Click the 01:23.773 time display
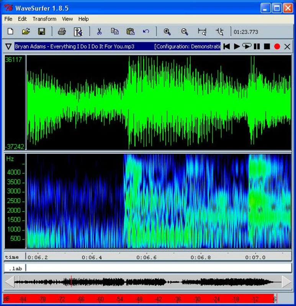Image resolution: width=296 pixels, height=306 pixels. pos(246,32)
